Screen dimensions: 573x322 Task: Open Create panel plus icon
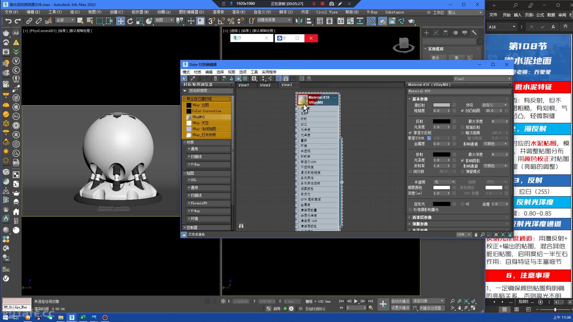[426, 33]
